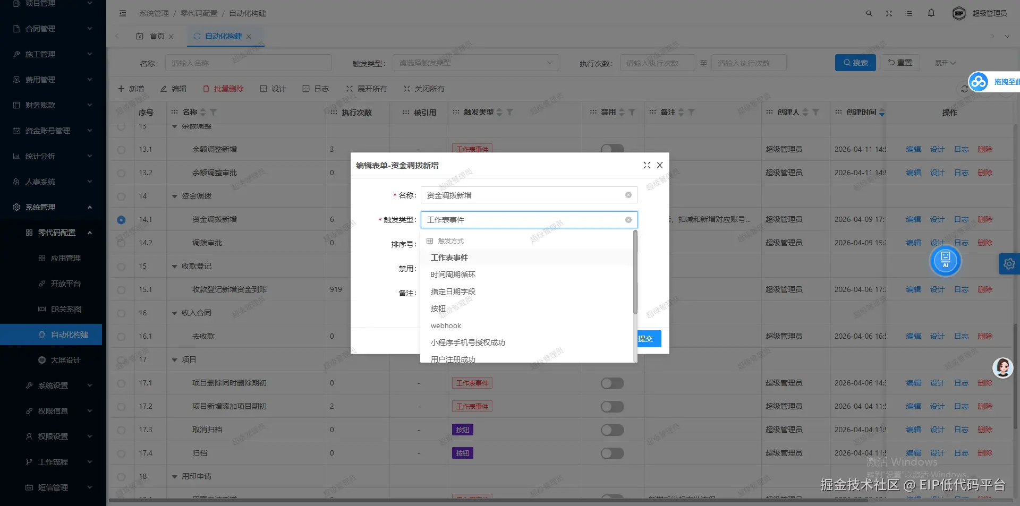Select radio for row 13.2 余额调整审批
Screen dimensions: 1020x506
[121, 173]
